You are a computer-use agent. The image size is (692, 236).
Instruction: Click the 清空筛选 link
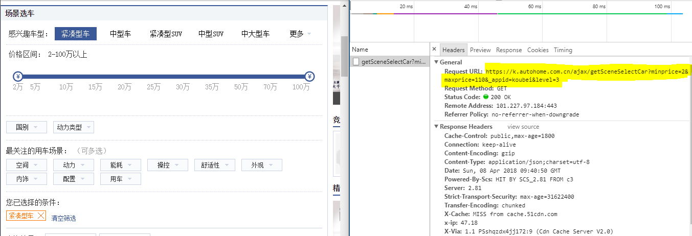[x=64, y=218]
